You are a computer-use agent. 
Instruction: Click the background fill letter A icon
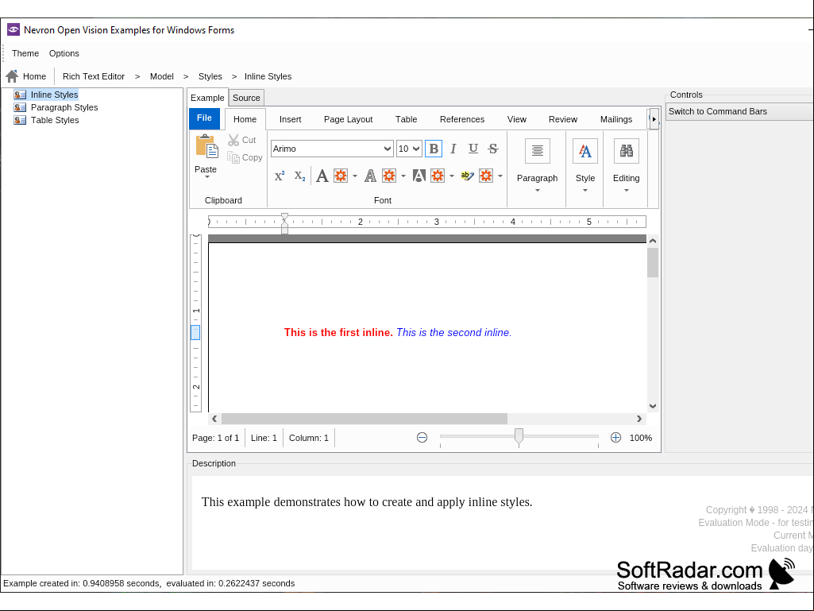click(419, 176)
